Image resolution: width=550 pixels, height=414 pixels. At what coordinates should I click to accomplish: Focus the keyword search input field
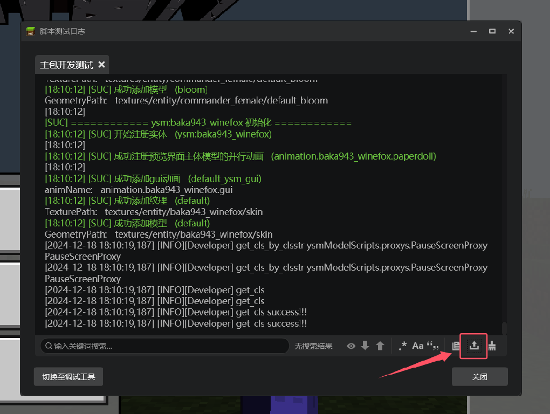tap(167, 346)
